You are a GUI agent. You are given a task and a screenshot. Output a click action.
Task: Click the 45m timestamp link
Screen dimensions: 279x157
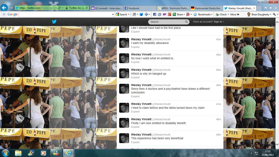pos(218,39)
